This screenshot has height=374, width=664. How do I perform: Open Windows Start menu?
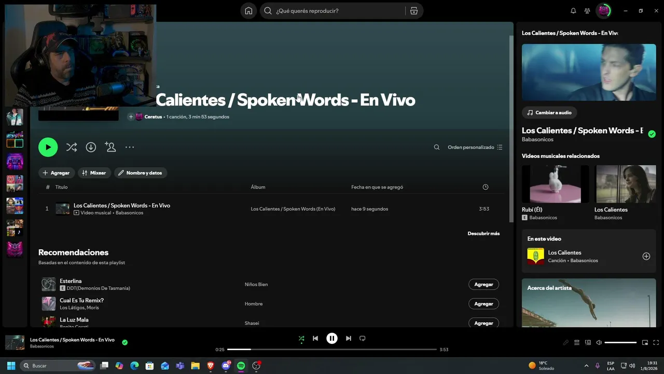click(11, 366)
